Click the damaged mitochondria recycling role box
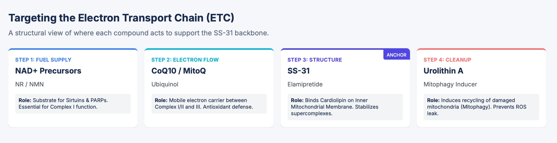The image size is (557, 143). tap(481, 107)
